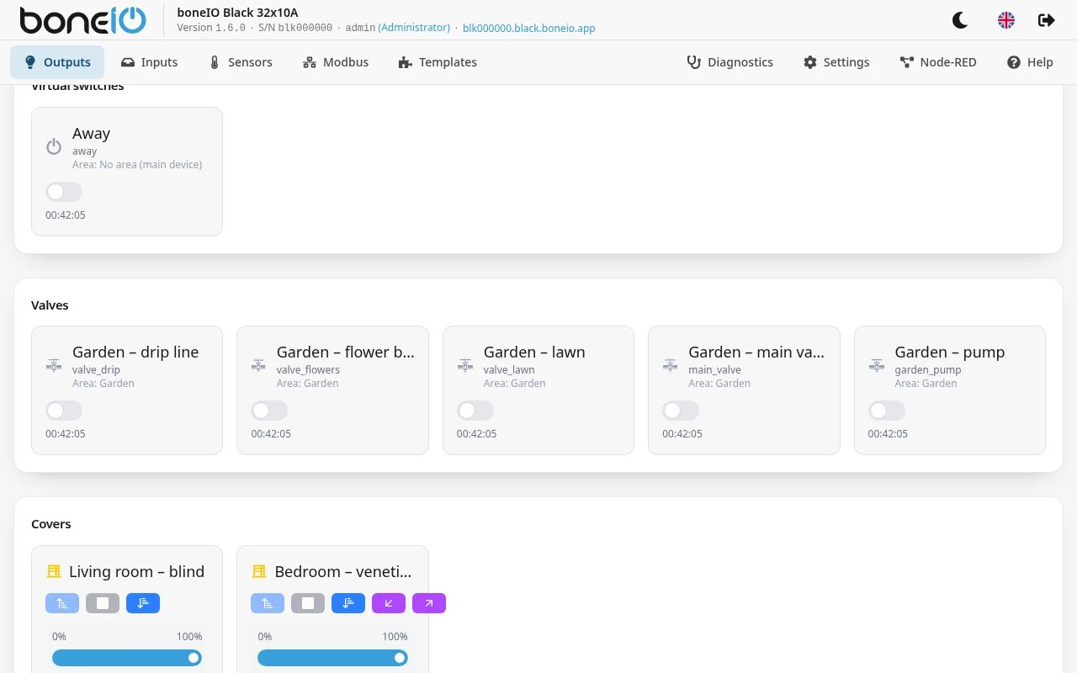Screen dimensions: 1077x673
Task: Click the logout arrow icon
Action: pos(1046,20)
